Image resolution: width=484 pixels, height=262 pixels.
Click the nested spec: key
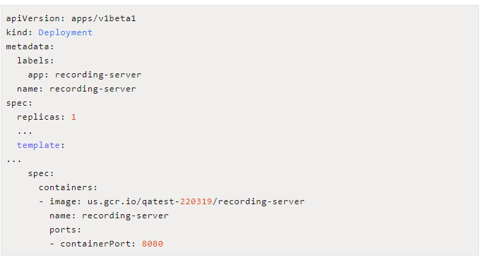(x=41, y=174)
